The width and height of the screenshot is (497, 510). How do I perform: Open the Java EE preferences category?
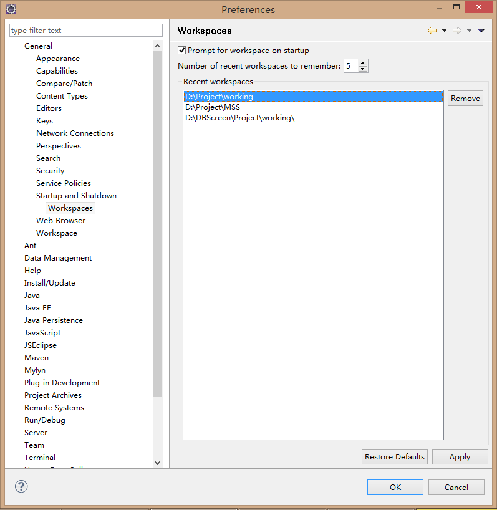click(x=37, y=308)
